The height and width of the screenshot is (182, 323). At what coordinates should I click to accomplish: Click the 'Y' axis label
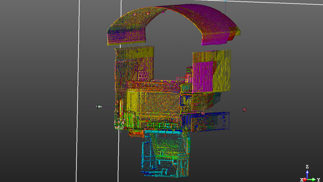pyautogui.click(x=318, y=180)
